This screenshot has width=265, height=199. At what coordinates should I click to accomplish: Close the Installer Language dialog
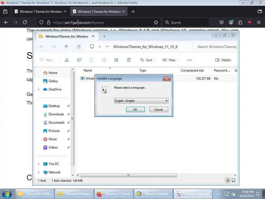167,79
